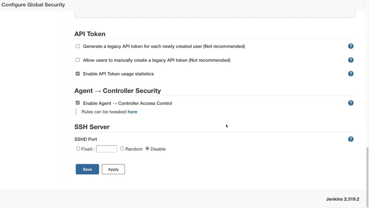The height and width of the screenshot is (208, 369).
Task: Open help for manually creating legacy tokens
Action: (351, 60)
